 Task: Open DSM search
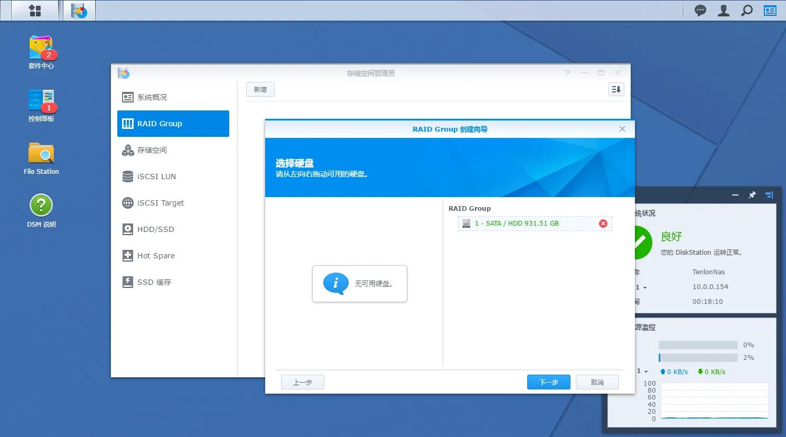coord(746,10)
